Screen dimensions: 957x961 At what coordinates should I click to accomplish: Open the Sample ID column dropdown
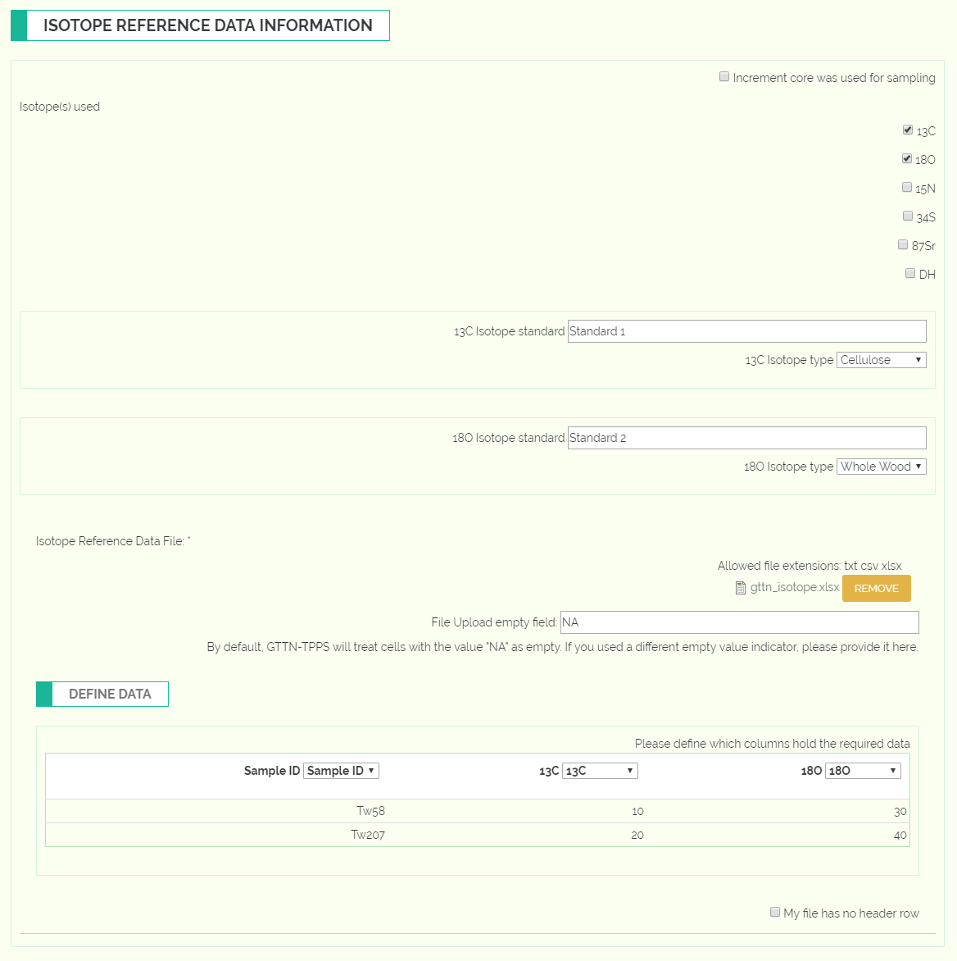341,771
